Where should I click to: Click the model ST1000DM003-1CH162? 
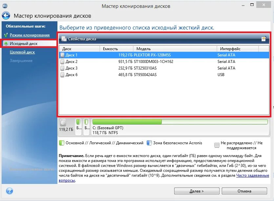tap(154, 62)
